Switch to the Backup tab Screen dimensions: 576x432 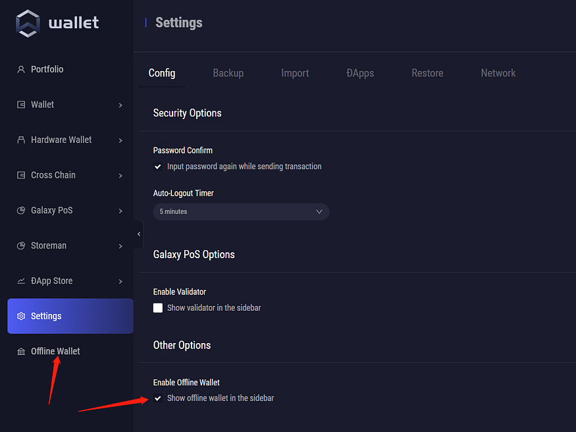pos(228,73)
